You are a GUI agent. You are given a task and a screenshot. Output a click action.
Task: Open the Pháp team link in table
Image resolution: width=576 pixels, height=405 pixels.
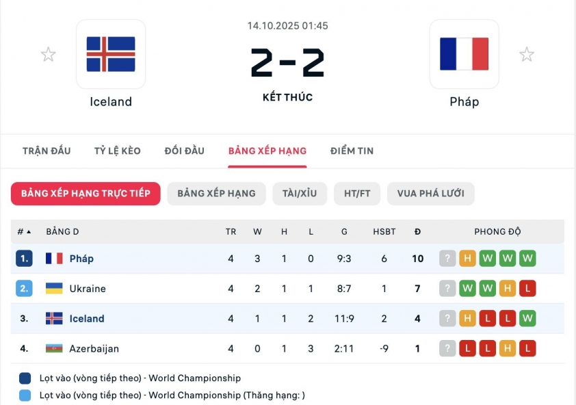click(x=81, y=259)
